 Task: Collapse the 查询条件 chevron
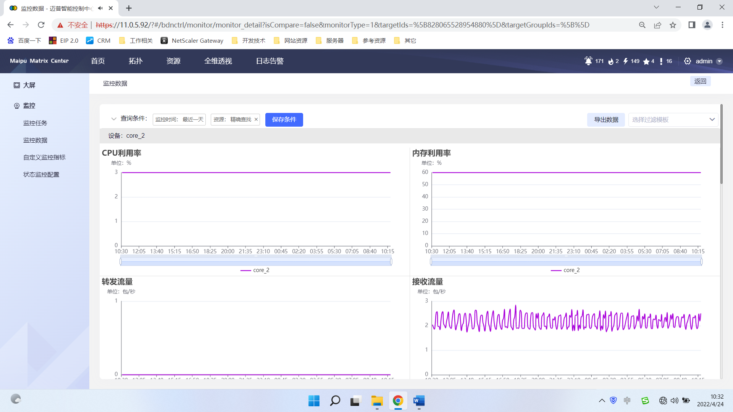pos(113,119)
